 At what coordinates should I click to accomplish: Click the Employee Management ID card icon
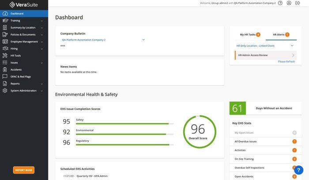click(x=5, y=41)
